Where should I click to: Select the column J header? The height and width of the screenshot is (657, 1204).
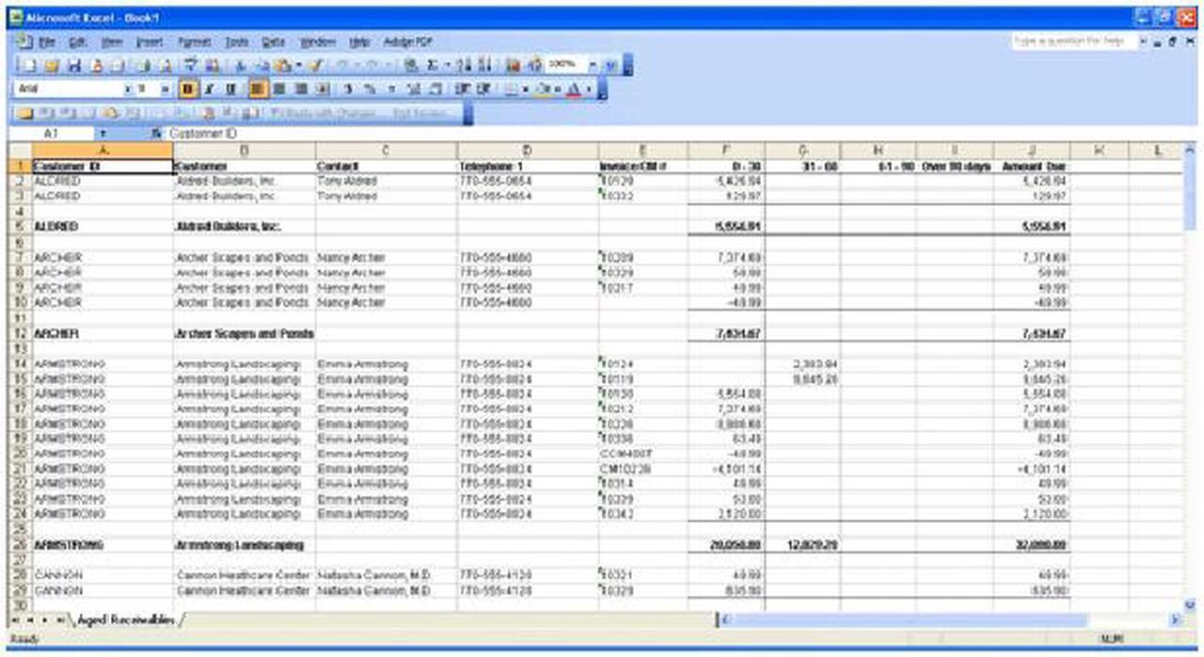click(x=1032, y=151)
